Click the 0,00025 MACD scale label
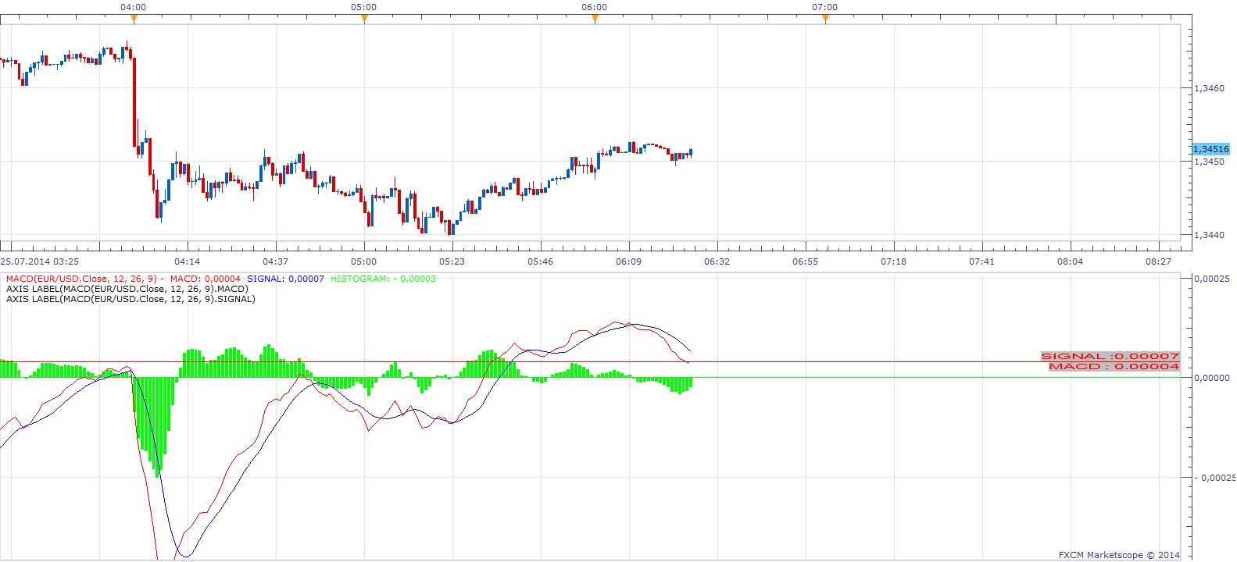 pyautogui.click(x=1212, y=279)
